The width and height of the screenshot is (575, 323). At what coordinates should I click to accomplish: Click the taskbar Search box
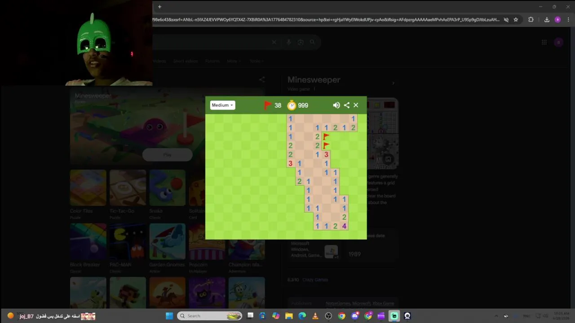(x=210, y=316)
